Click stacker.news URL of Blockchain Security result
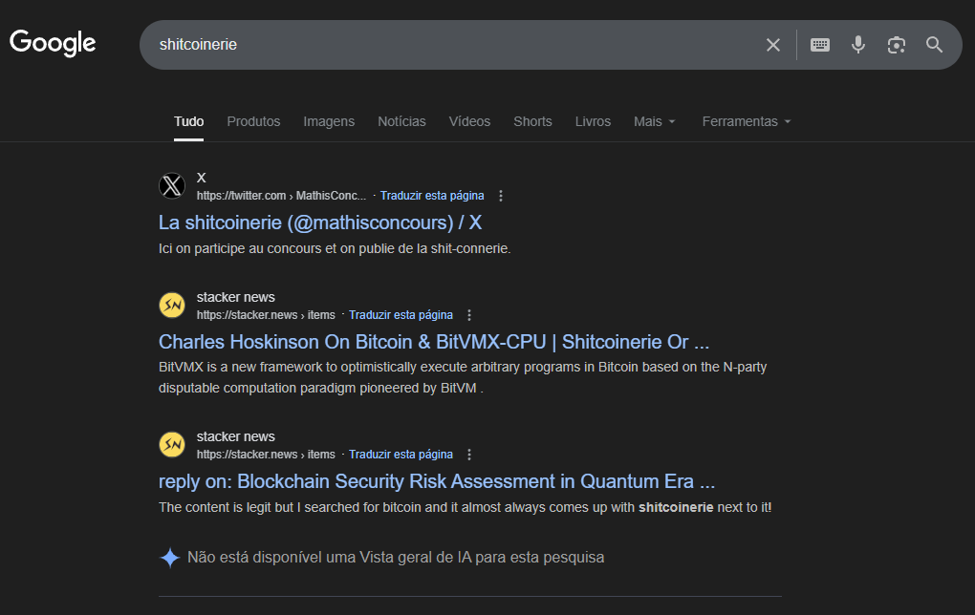 click(x=266, y=455)
